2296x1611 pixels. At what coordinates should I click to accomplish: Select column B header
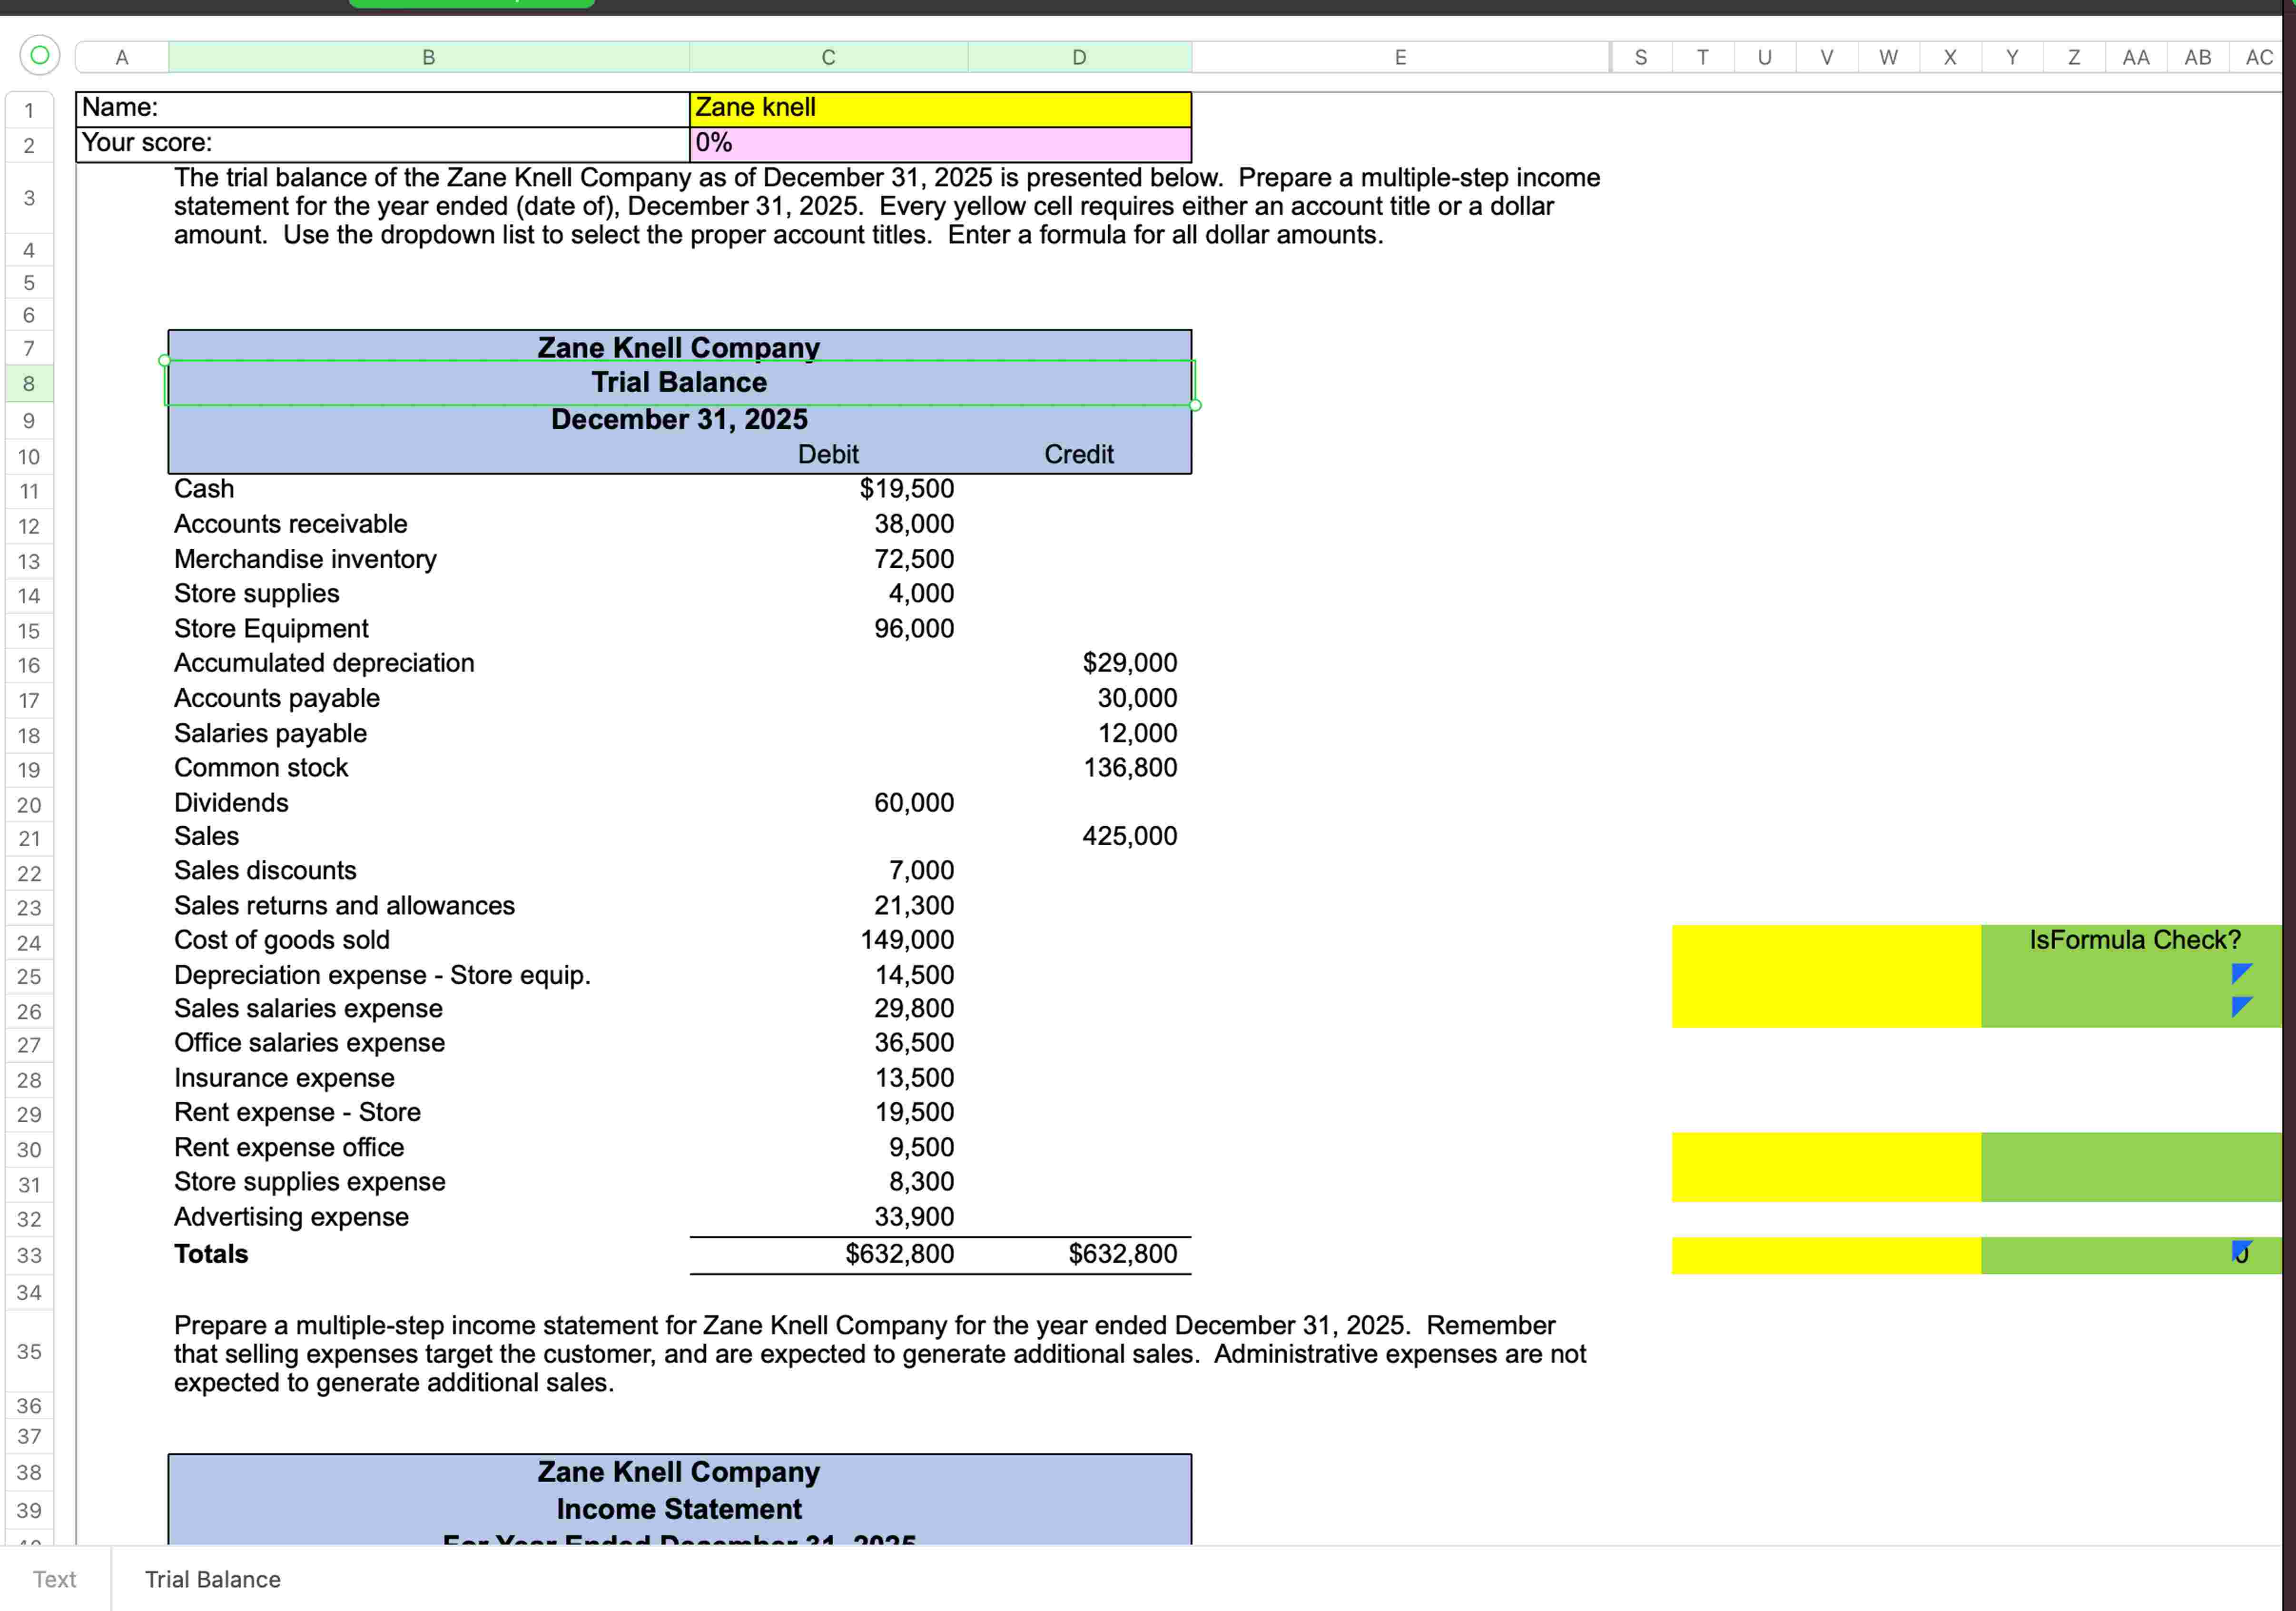click(x=428, y=57)
